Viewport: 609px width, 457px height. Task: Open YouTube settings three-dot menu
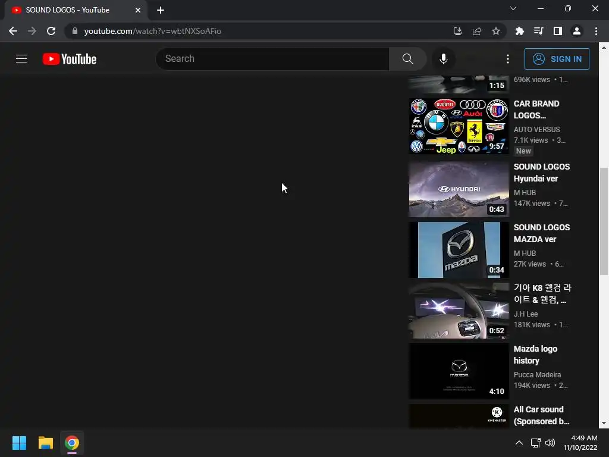[508, 59]
